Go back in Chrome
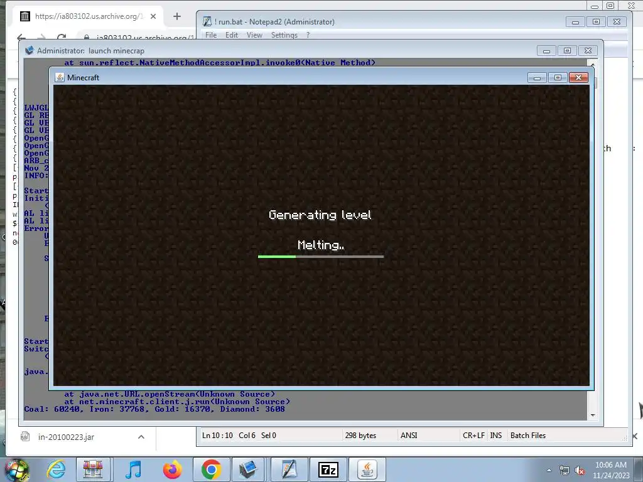The width and height of the screenshot is (643, 482). (x=22, y=38)
